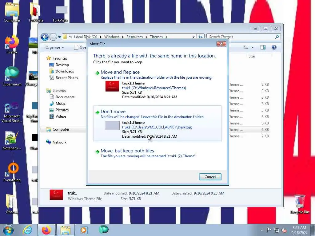This screenshot has height=236, width=315.
Task: Open Desktop in Favorites
Action: [62, 65]
